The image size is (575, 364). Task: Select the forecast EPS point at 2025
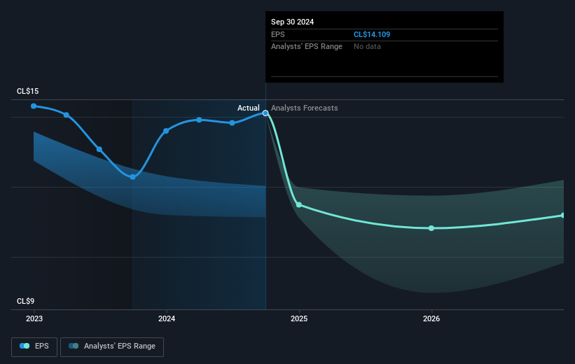[x=299, y=205]
